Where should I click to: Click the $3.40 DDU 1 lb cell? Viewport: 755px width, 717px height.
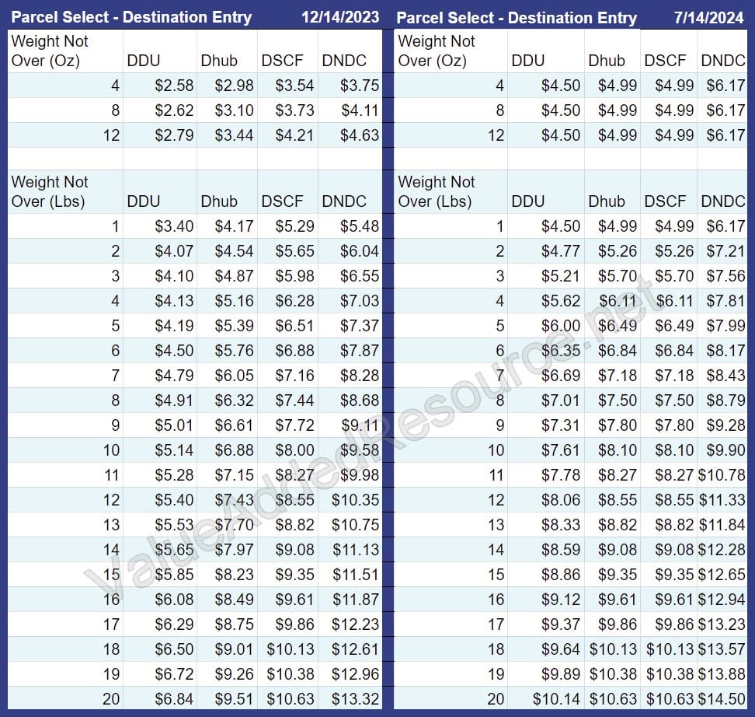172,226
